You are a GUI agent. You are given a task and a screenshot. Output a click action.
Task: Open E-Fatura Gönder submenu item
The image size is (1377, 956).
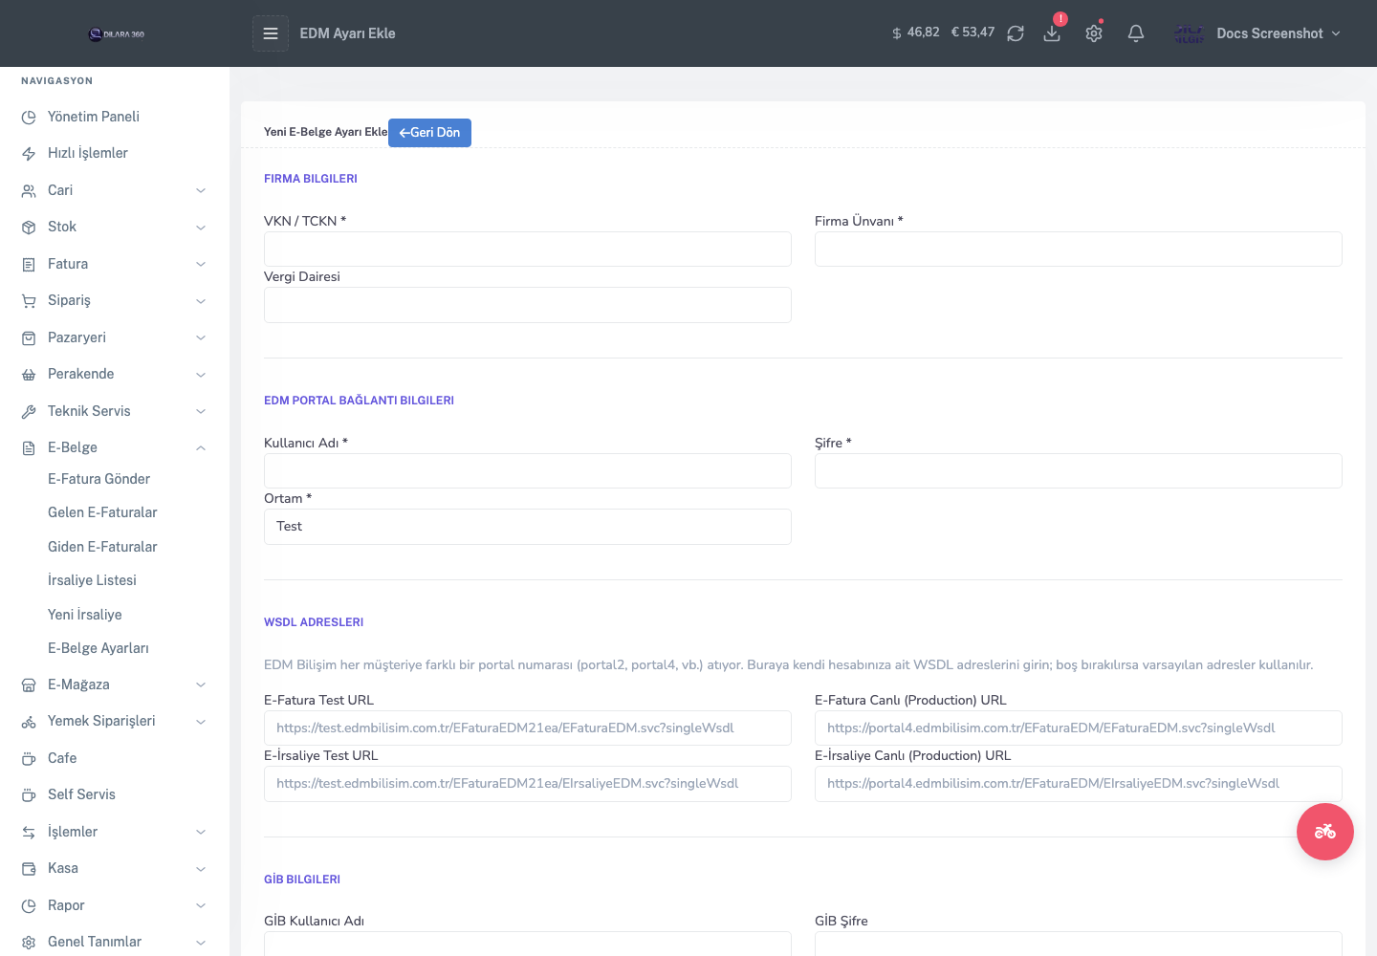(x=98, y=479)
